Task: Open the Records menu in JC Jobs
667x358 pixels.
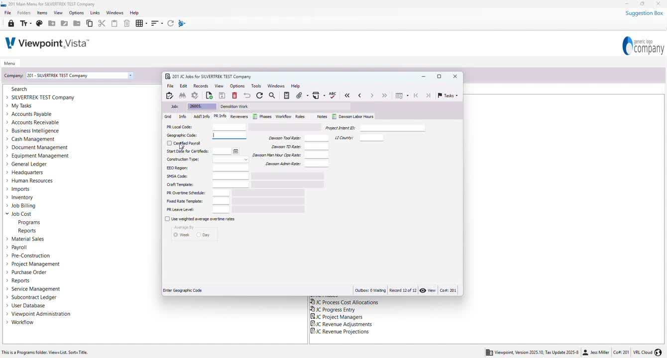Action: pyautogui.click(x=201, y=86)
